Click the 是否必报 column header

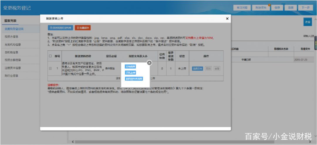(111, 56)
